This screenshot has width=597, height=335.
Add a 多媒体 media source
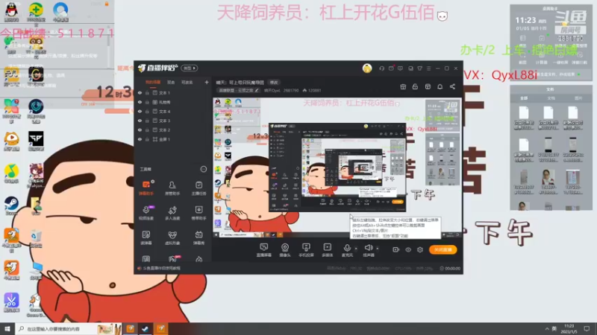coord(327,250)
